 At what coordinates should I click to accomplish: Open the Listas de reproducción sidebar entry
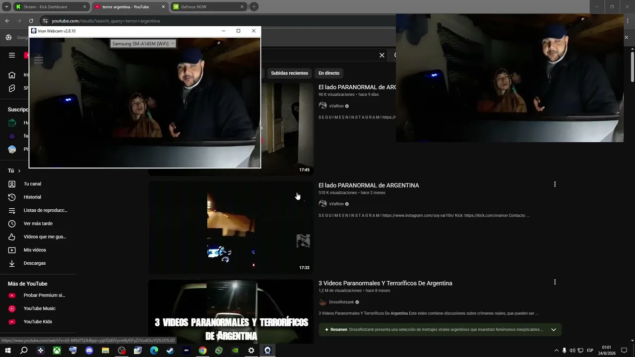(x=38, y=210)
